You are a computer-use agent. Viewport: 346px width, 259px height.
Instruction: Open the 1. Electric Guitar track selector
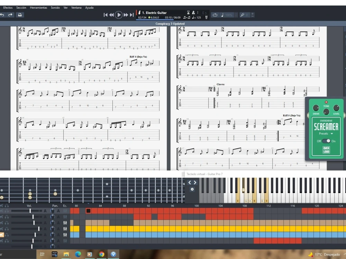click(x=154, y=12)
